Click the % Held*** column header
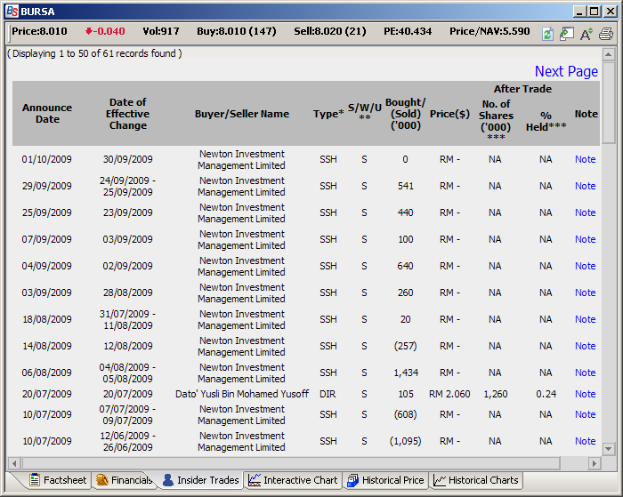 546,121
